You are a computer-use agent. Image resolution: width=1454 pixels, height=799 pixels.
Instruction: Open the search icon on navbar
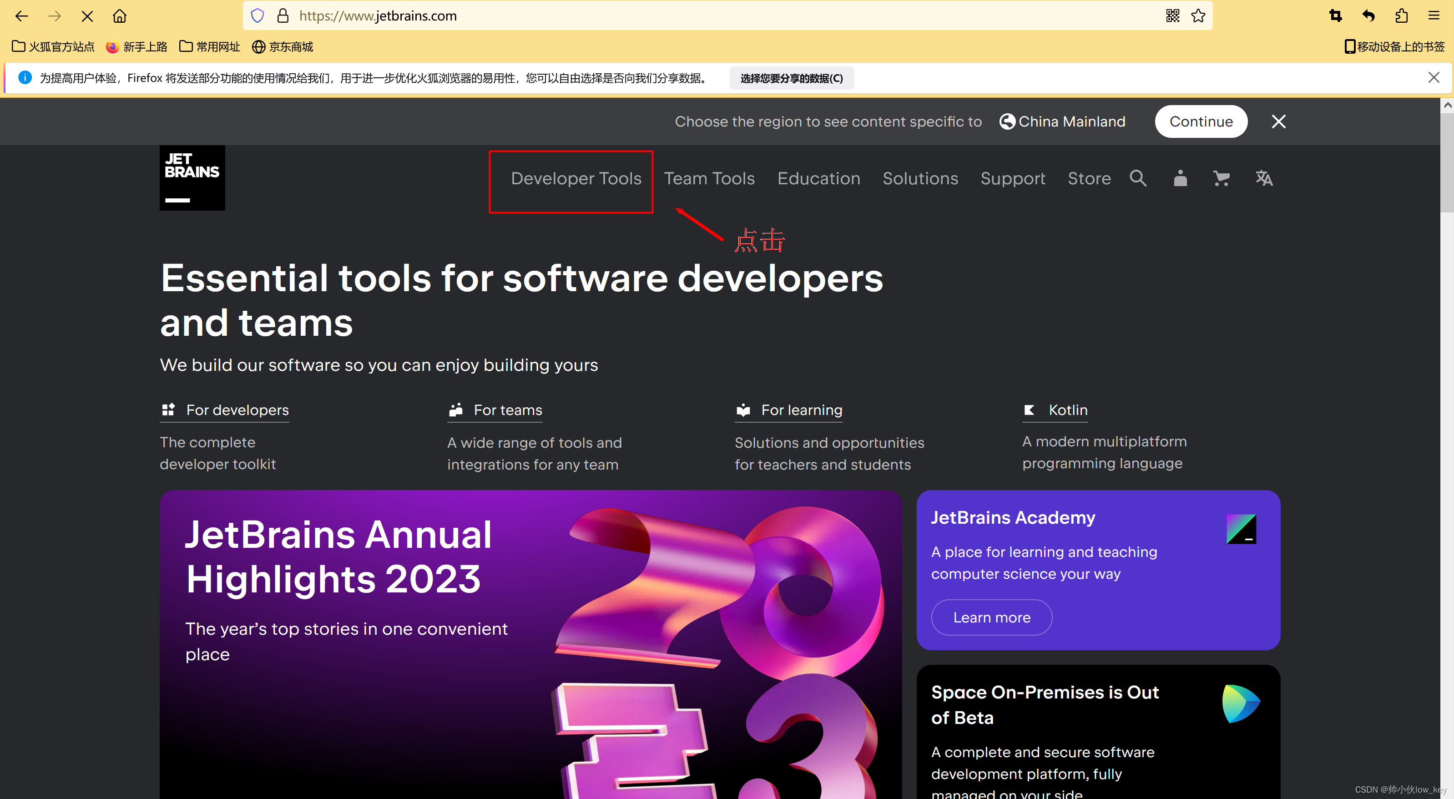click(x=1137, y=178)
